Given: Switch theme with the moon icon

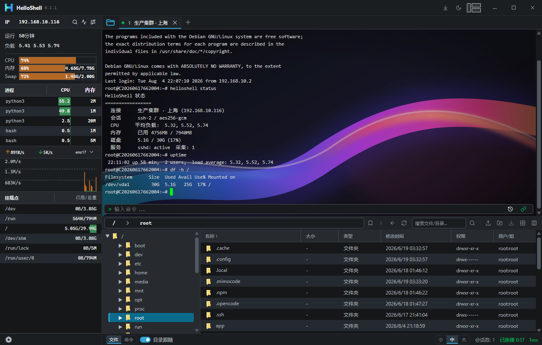Looking at the screenshot, I should [x=459, y=8].
